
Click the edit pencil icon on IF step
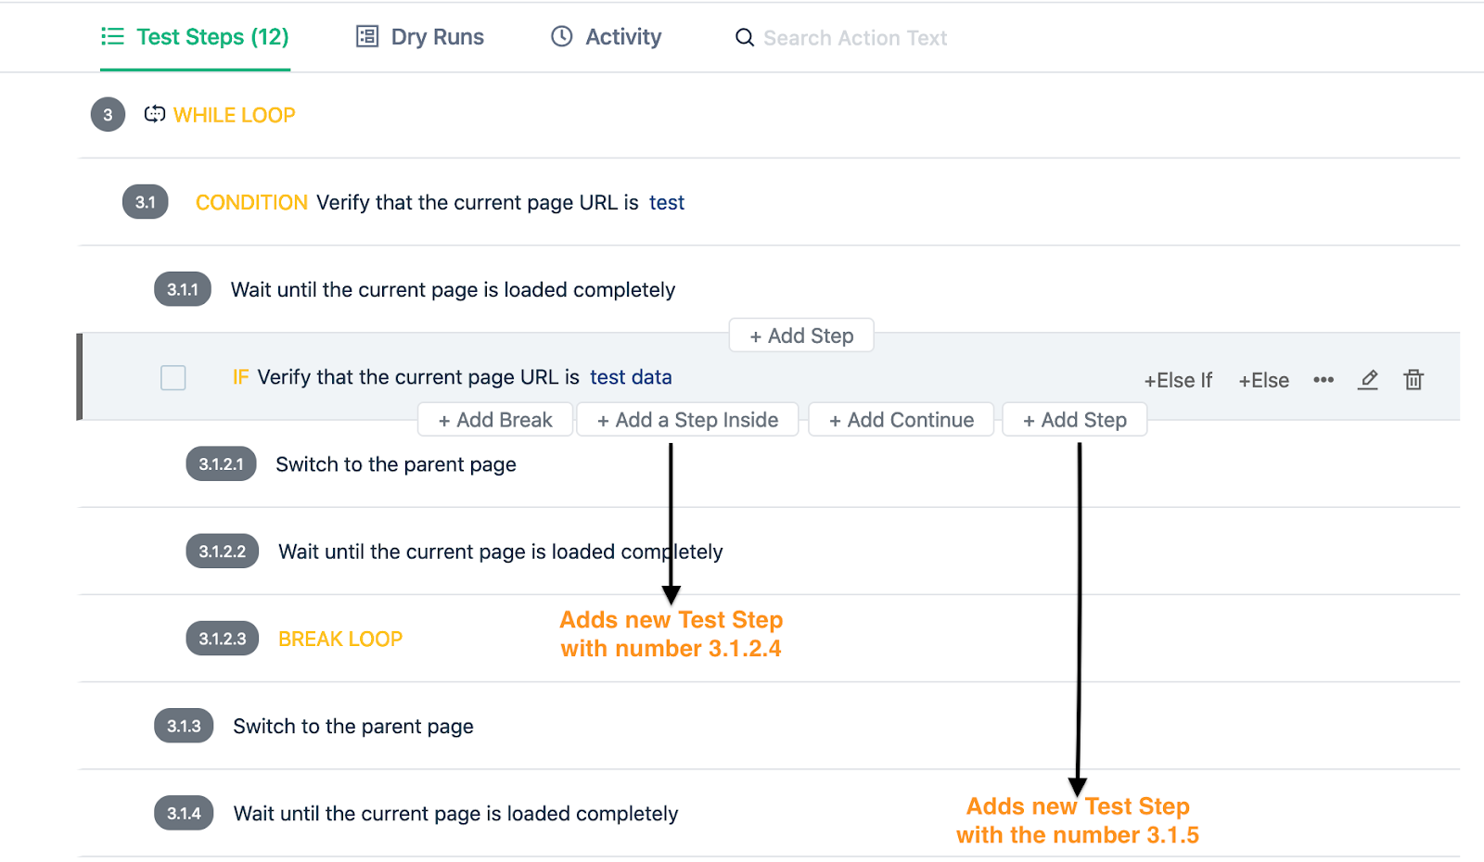coord(1368,380)
